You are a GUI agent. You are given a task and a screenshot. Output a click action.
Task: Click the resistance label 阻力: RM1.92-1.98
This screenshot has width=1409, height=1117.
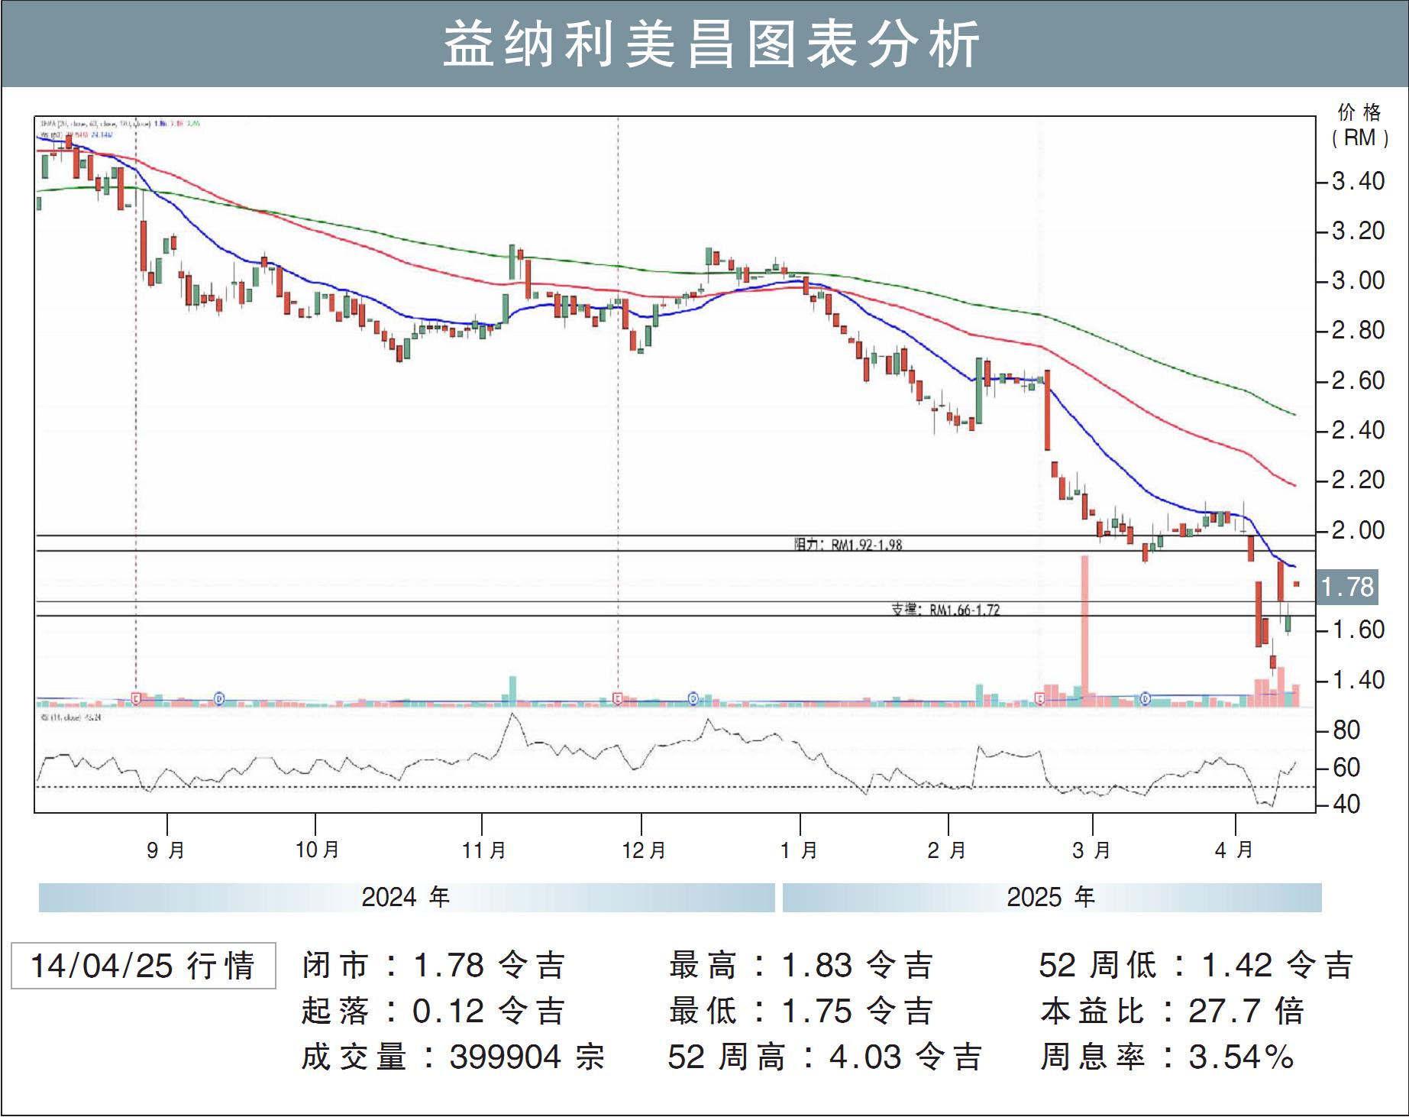[848, 545]
